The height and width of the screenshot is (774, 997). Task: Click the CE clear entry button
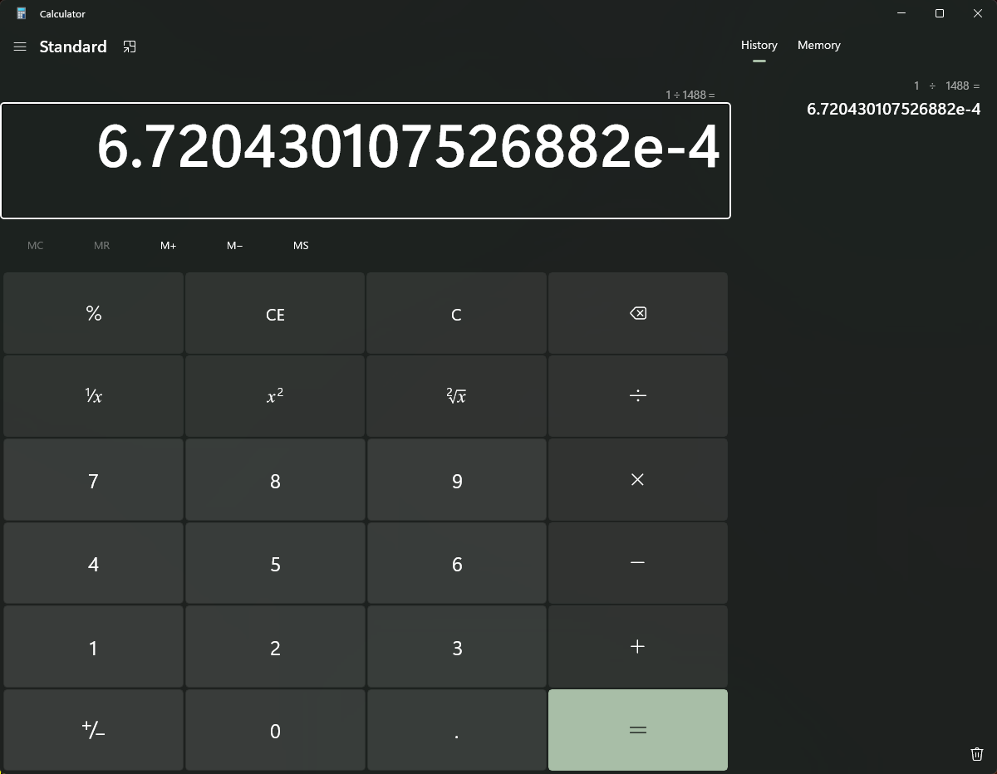pos(275,313)
